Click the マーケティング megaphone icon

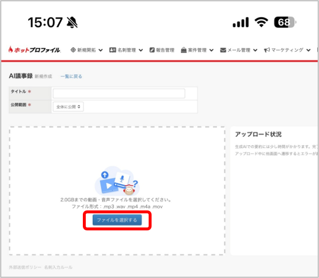pyautogui.click(x=267, y=50)
